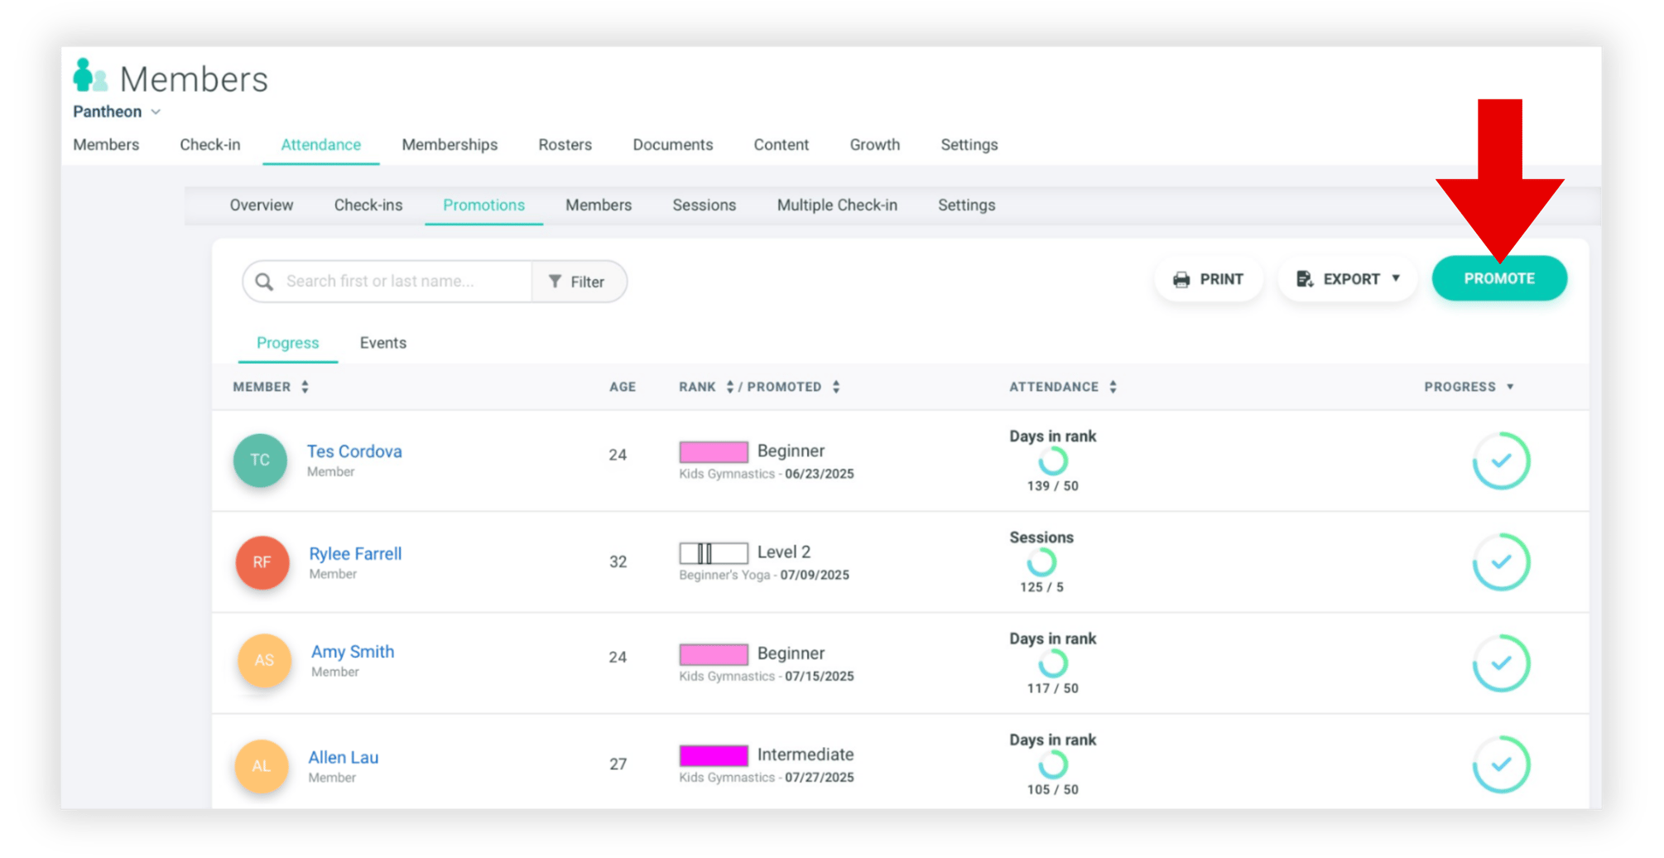Click Allen Lau's AL avatar
1664x858 pixels.
click(x=262, y=765)
